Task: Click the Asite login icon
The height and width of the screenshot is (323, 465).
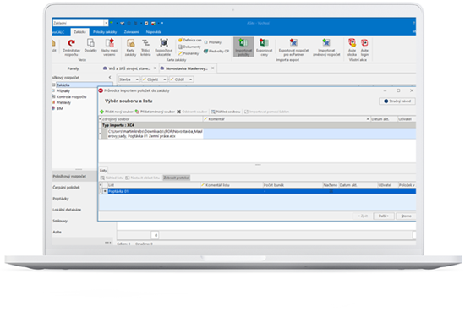Action: pos(364,47)
